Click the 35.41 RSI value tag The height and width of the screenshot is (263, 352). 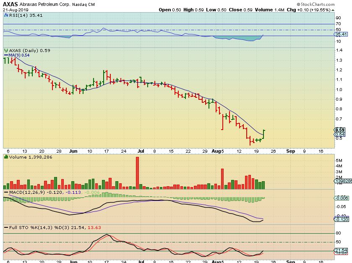[340, 34]
